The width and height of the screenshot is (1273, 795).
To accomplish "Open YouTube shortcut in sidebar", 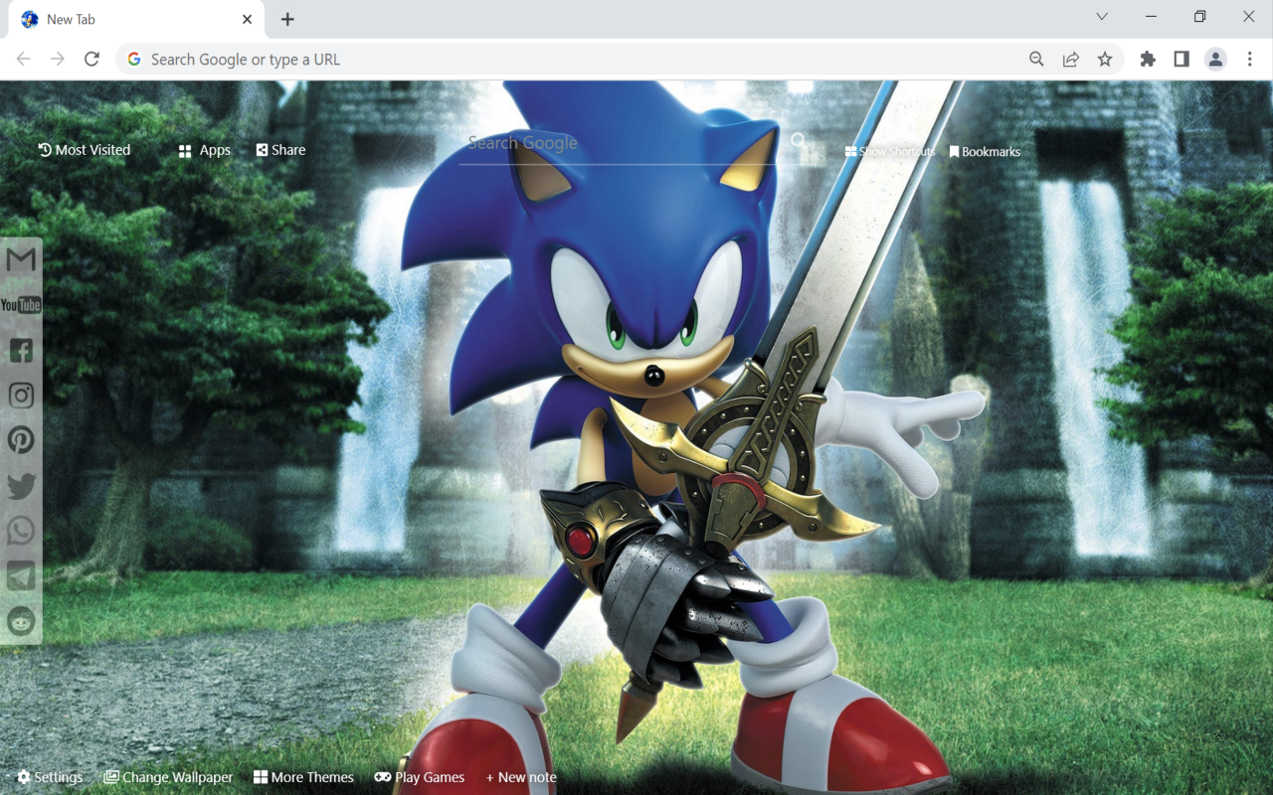I will click(21, 305).
